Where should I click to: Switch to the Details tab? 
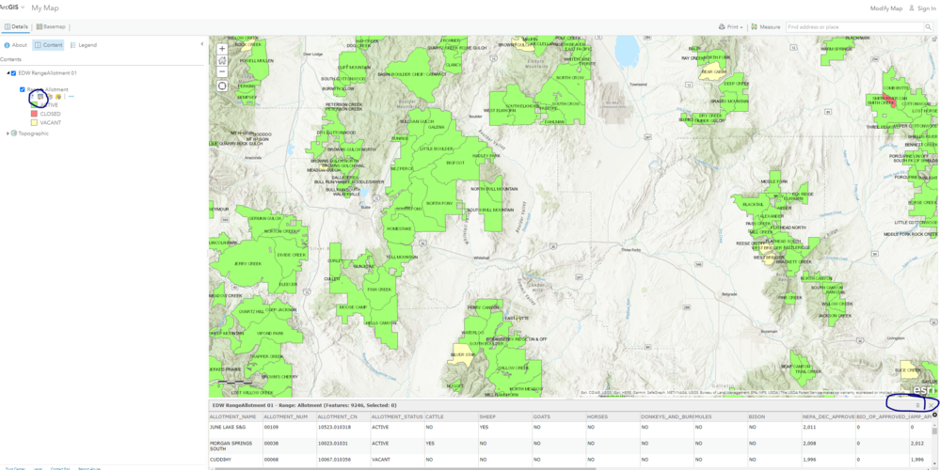[x=16, y=27]
